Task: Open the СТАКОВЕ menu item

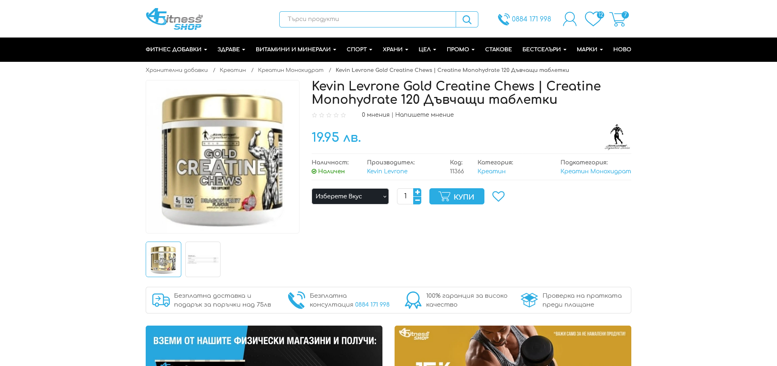Action: [498, 49]
